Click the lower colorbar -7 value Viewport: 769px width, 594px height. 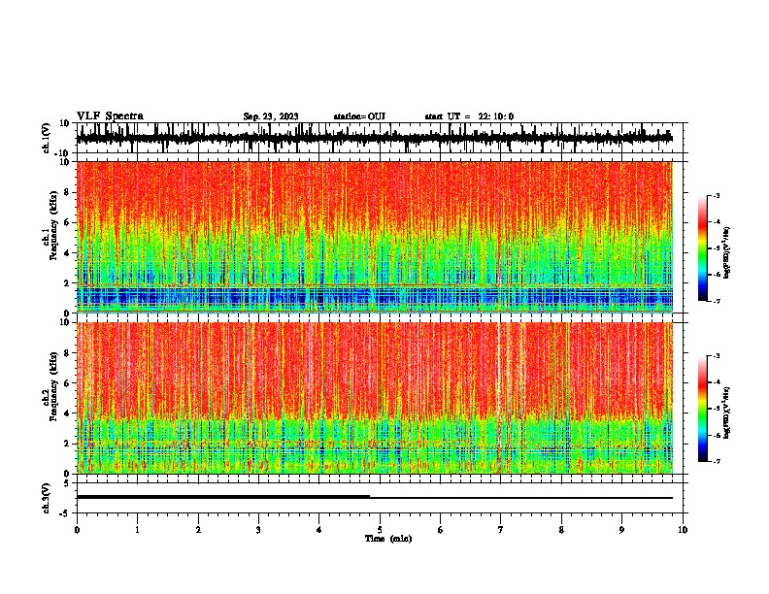(x=717, y=461)
